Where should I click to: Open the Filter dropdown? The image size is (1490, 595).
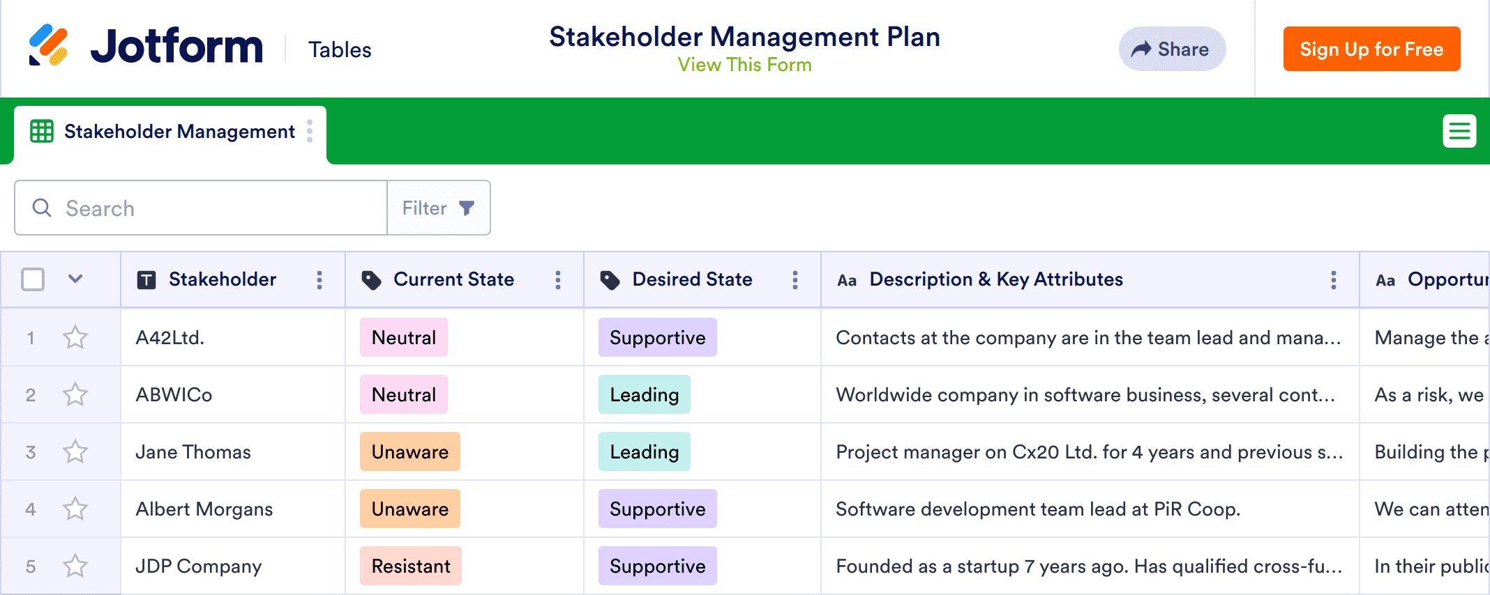(x=439, y=208)
